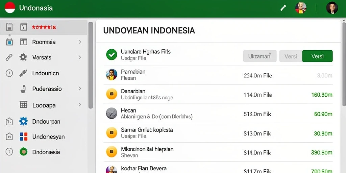Click the Pamabian entry name
346x173 pixels.
pos(133,72)
